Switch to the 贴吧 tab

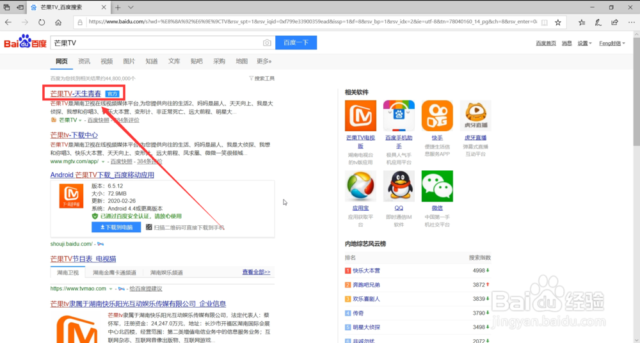(196, 61)
